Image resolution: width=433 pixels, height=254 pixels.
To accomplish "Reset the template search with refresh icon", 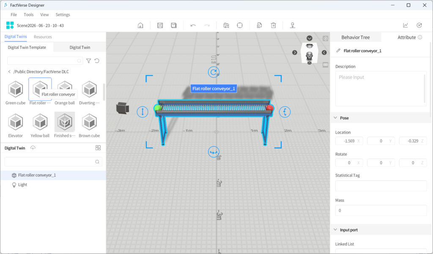I will coord(97,61).
